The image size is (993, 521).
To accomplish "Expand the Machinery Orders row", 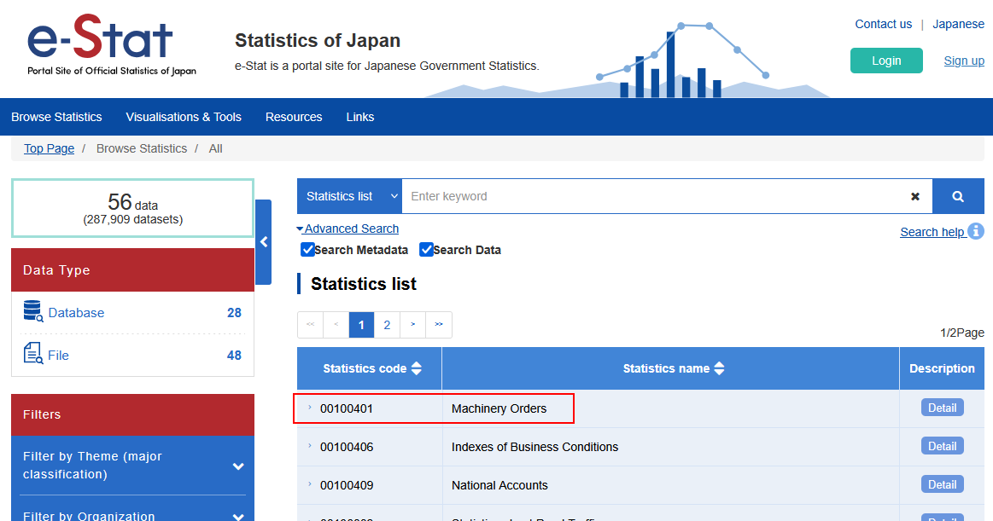I will pyautogui.click(x=310, y=408).
